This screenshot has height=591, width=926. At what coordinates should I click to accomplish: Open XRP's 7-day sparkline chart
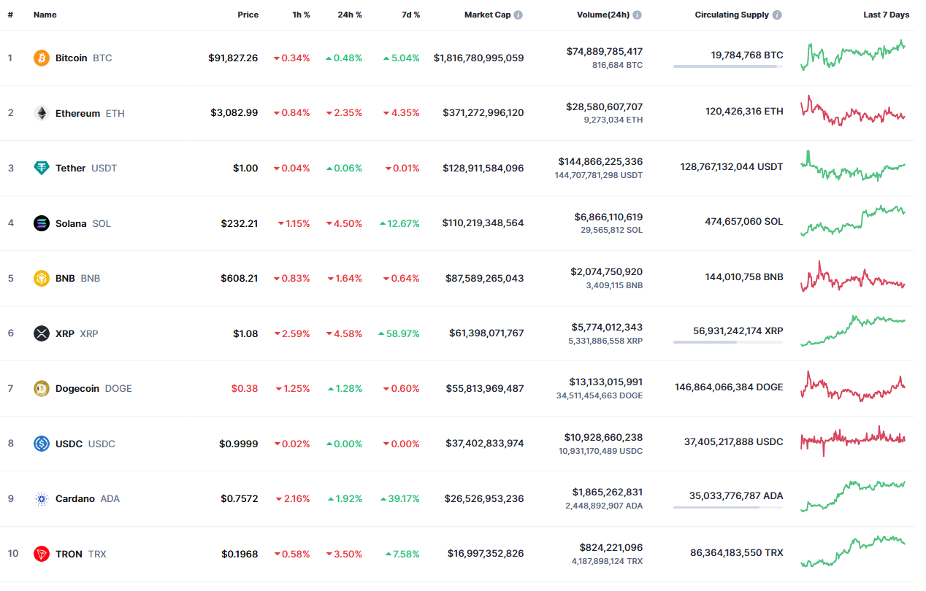[x=853, y=331]
